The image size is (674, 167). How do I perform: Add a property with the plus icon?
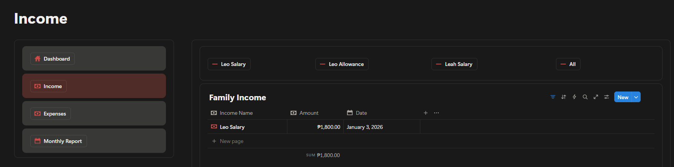point(425,113)
